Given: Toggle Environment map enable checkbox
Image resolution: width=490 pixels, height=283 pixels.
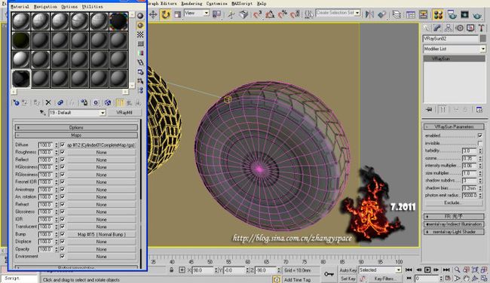Looking at the screenshot, I should (62, 256).
